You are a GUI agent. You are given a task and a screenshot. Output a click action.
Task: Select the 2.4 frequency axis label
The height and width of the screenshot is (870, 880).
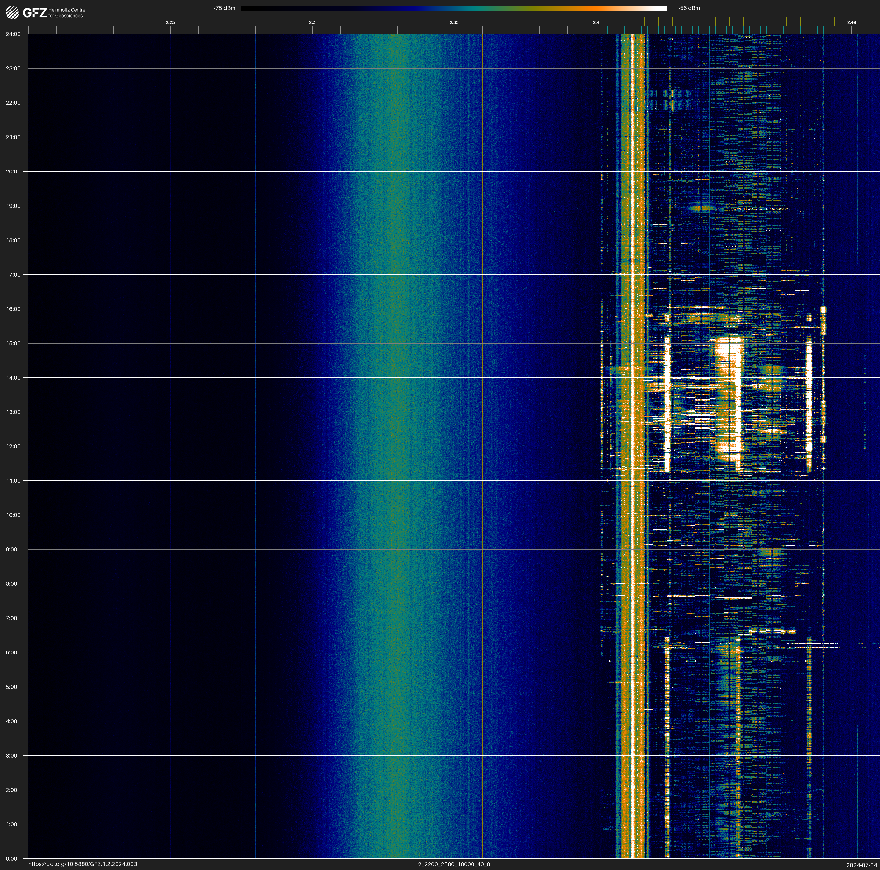click(x=596, y=22)
